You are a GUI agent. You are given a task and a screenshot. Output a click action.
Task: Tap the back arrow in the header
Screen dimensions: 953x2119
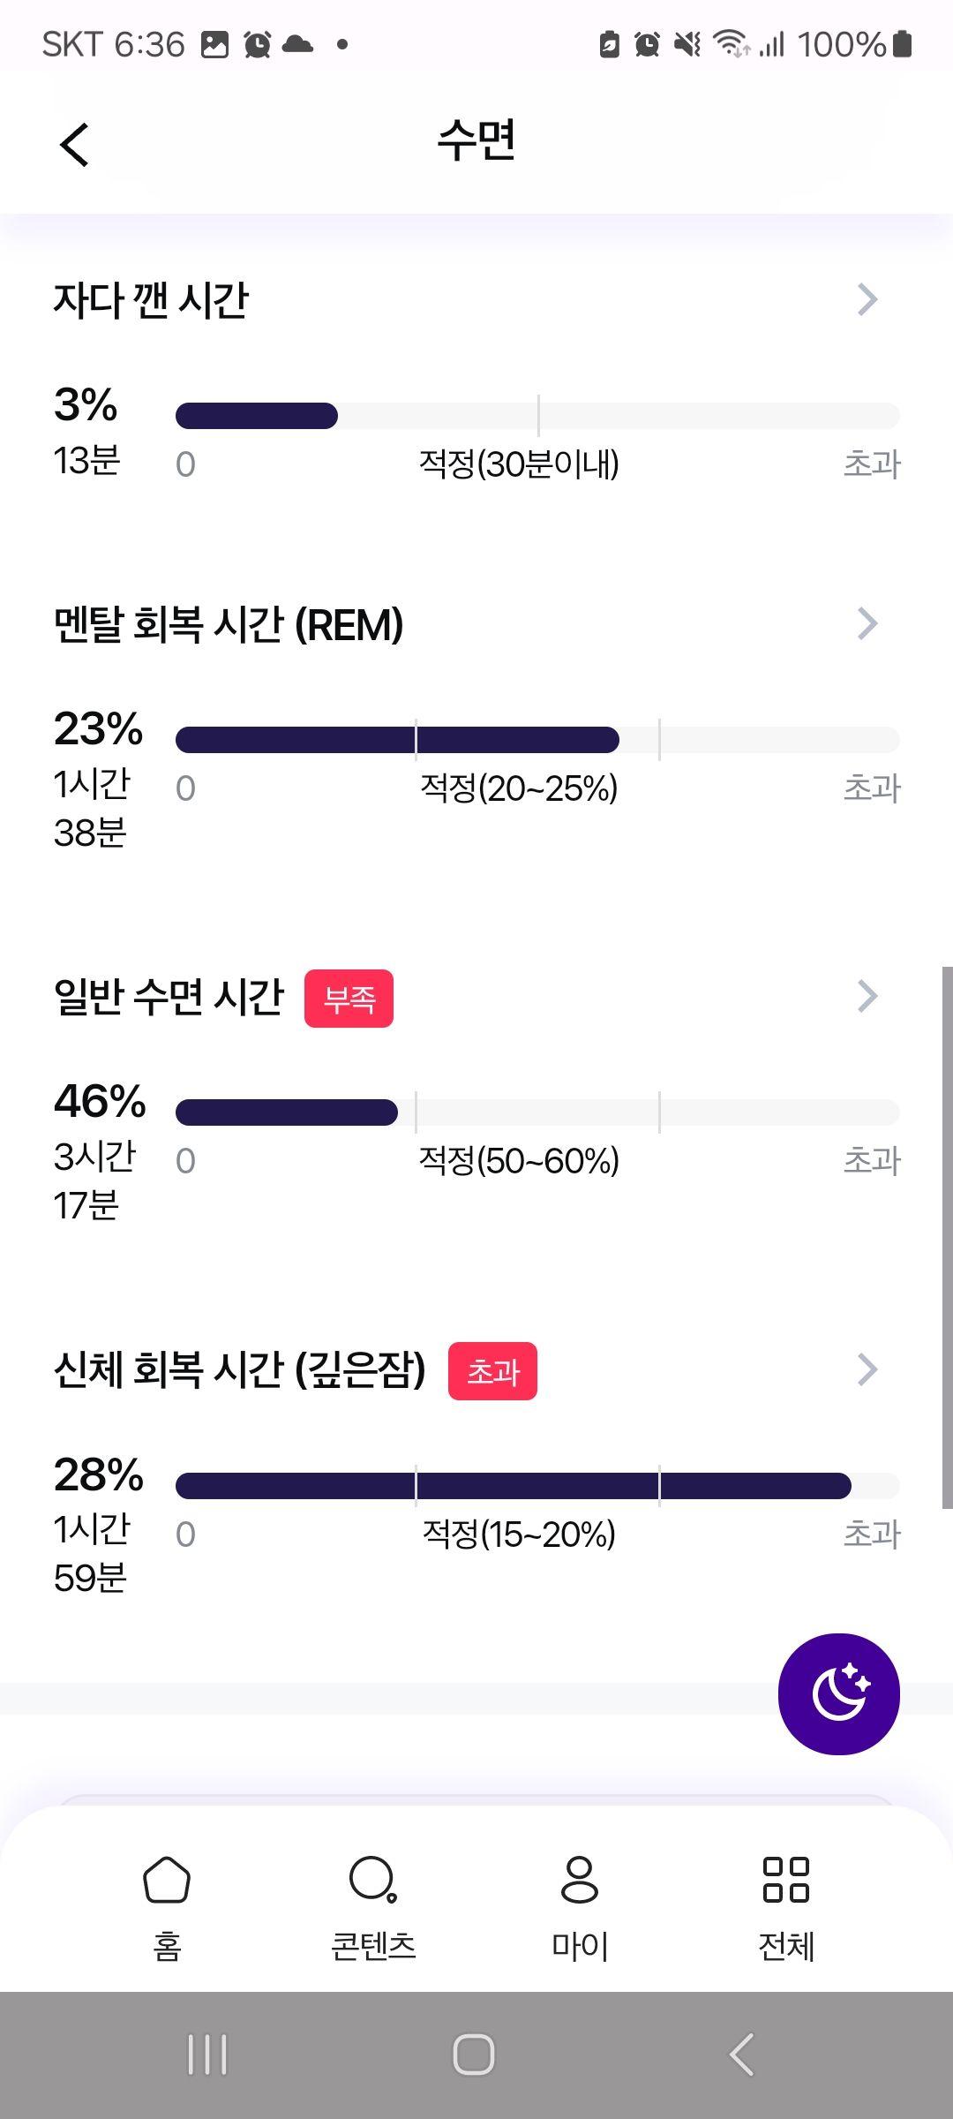coord(75,144)
